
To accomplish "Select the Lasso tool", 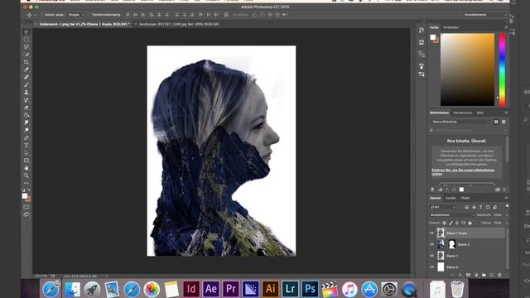I will pyautogui.click(x=26, y=46).
